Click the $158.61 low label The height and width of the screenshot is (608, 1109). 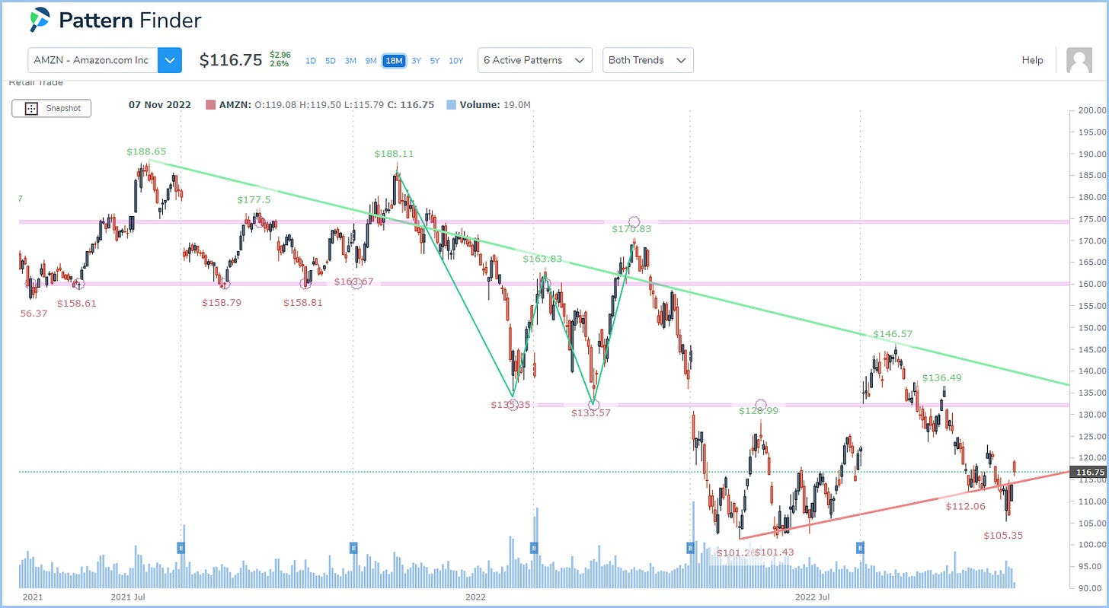click(x=77, y=303)
